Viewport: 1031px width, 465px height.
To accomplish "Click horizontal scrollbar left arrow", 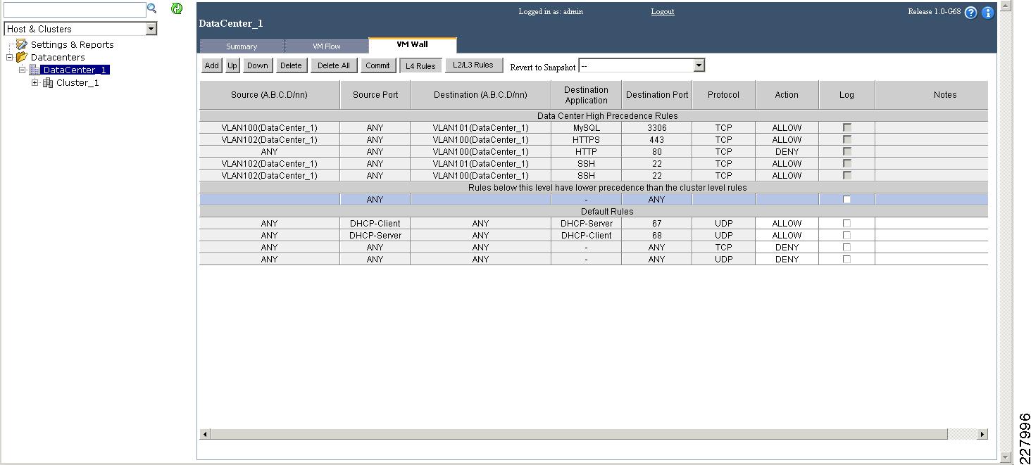I will click(205, 434).
